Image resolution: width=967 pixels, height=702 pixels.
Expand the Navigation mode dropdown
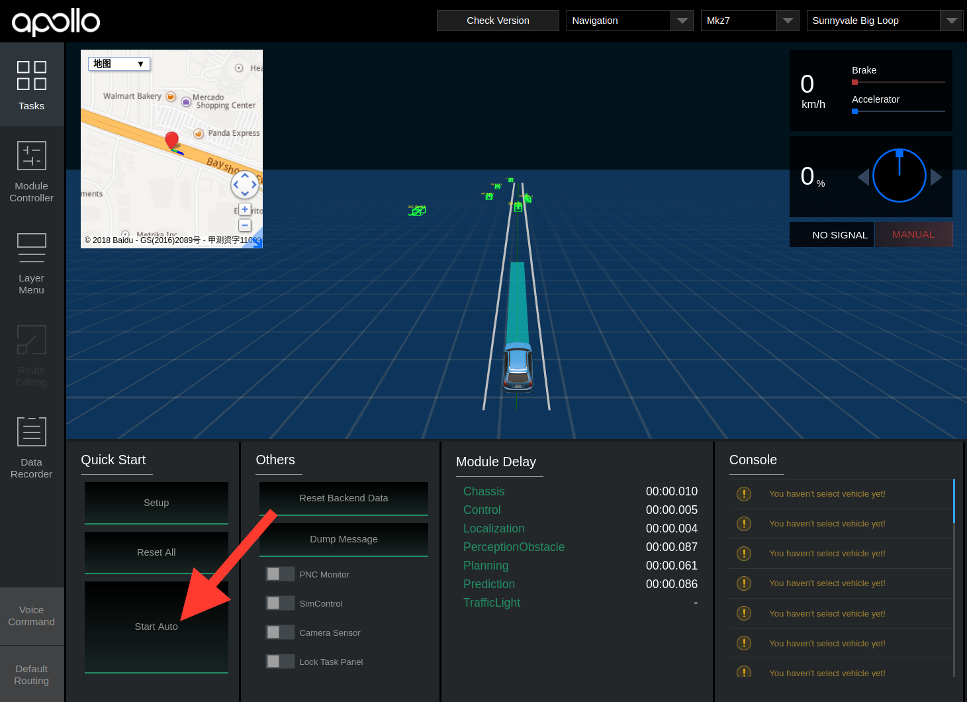click(x=682, y=21)
